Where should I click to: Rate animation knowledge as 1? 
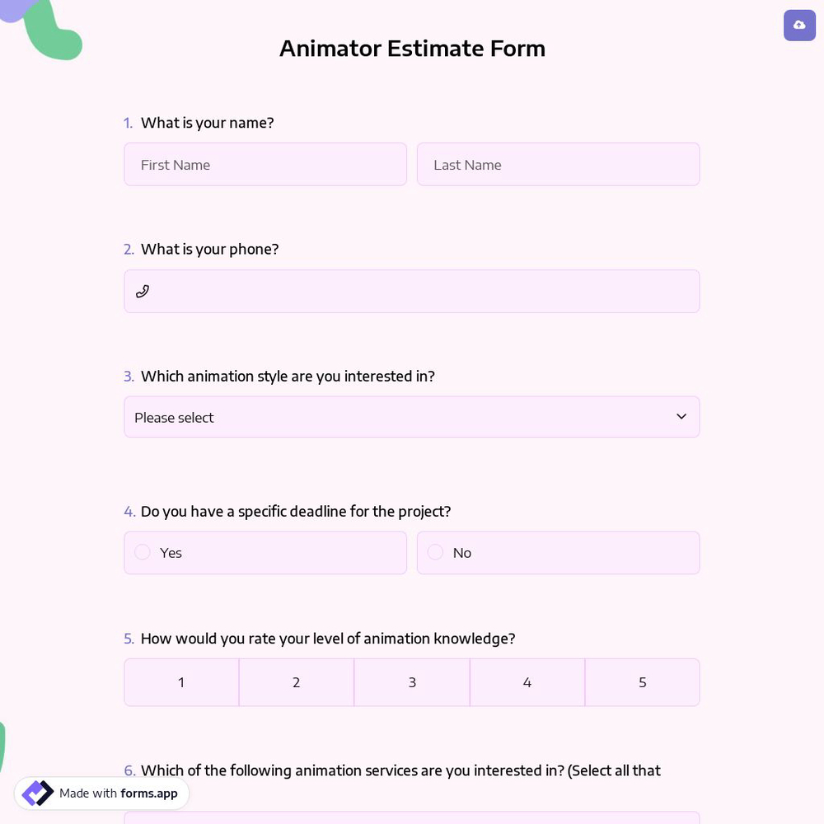point(181,681)
